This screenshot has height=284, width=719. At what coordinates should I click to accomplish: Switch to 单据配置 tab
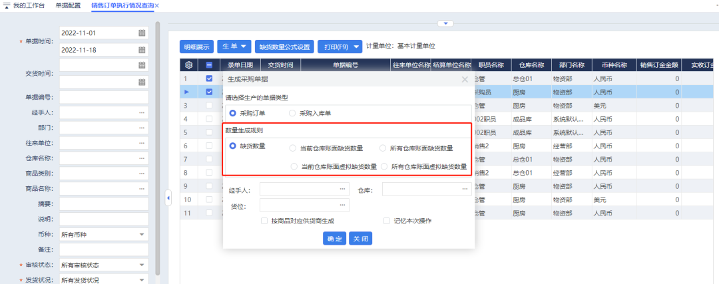[67, 5]
